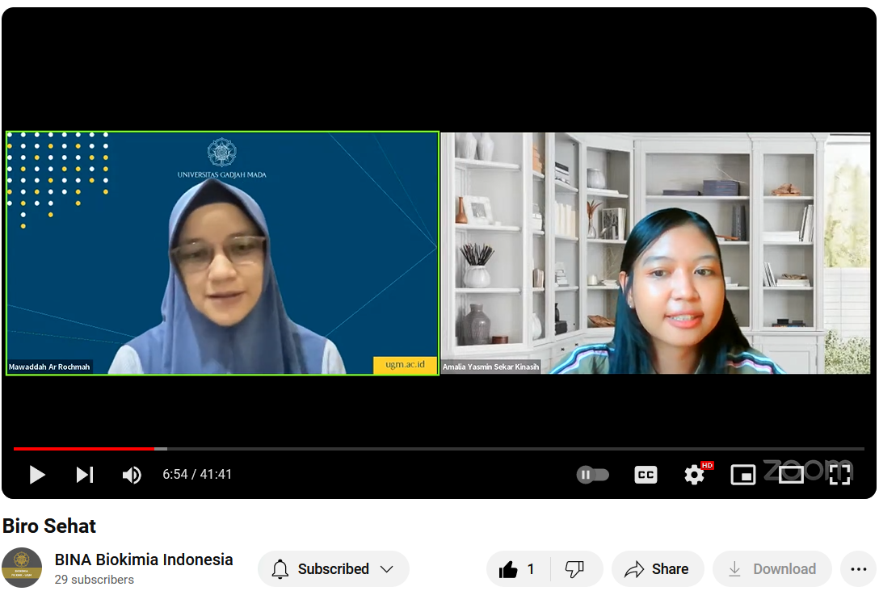Open the more actions three-dot menu

click(858, 569)
